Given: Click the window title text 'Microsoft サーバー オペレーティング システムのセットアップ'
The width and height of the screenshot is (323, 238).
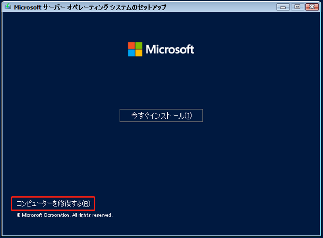Looking at the screenshot, I should (90, 7).
